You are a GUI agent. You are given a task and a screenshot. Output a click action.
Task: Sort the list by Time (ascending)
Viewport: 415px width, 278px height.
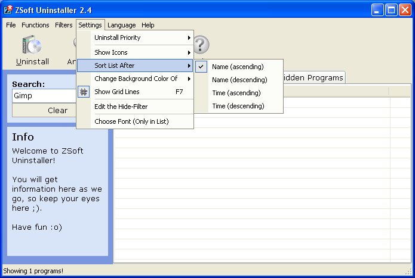[x=239, y=93]
